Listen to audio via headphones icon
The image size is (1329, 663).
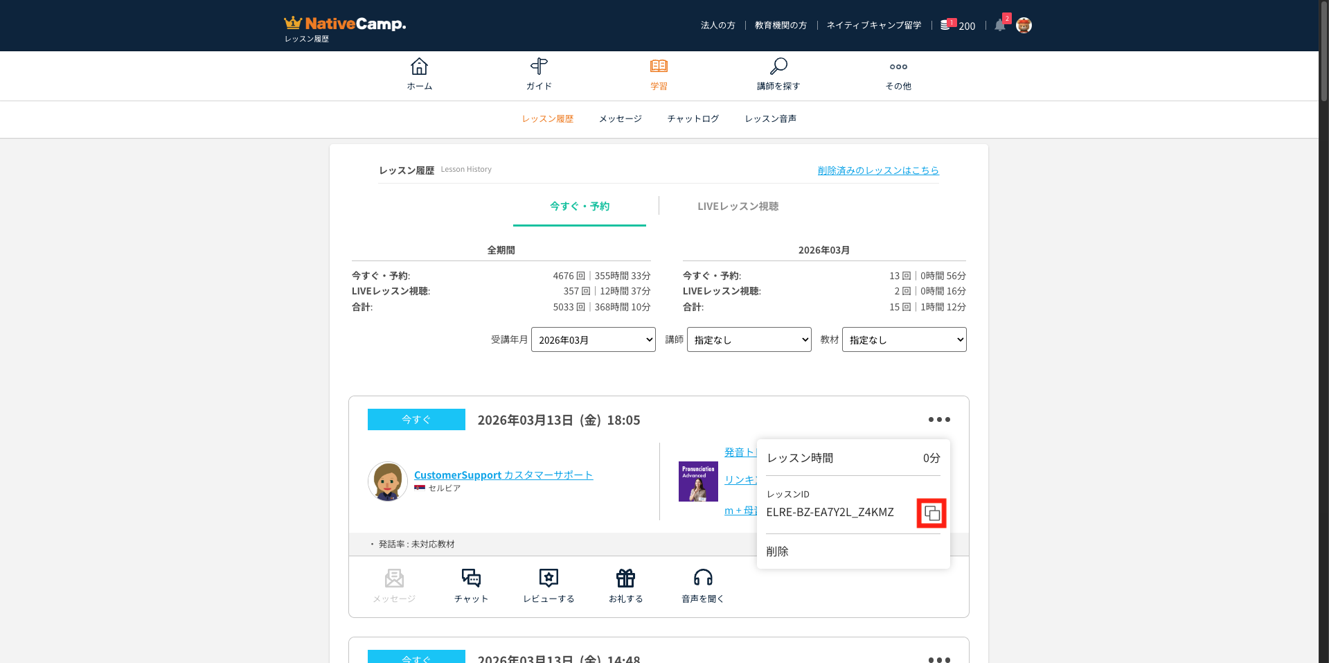click(703, 578)
